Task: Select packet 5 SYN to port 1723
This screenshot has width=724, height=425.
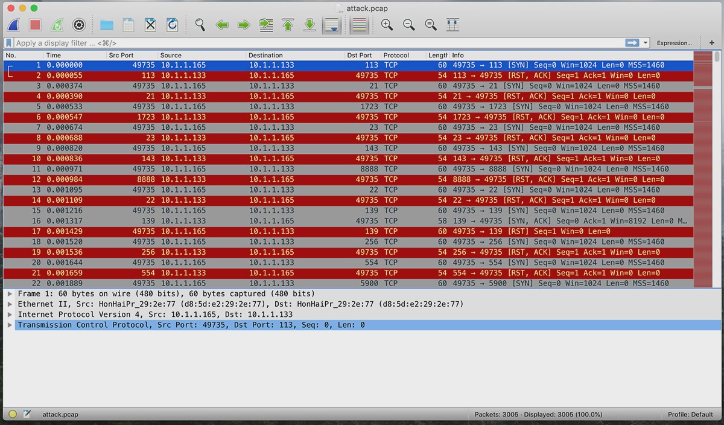Action: [348, 107]
